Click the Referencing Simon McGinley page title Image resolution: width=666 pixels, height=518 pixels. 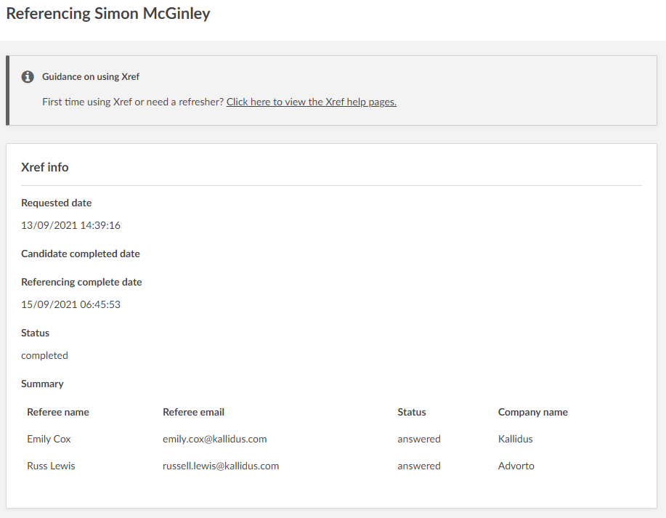point(108,14)
